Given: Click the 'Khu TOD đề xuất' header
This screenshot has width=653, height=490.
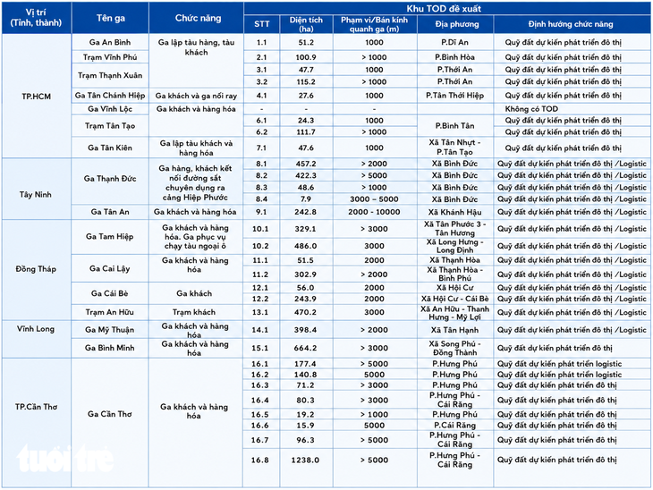Looking at the screenshot, I should coord(447,8).
